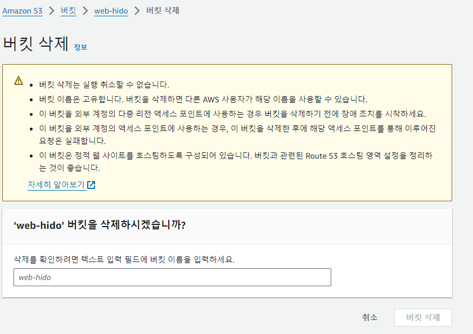This screenshot has width=473, height=334.
Task: Open the 자세히 알아보기 link
Action: pos(56,184)
